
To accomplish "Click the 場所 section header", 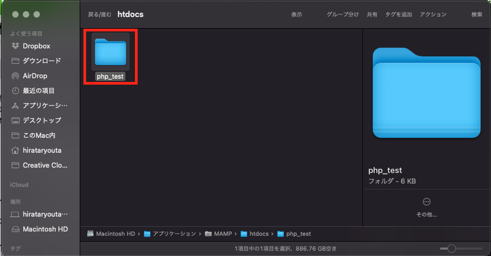I will pyautogui.click(x=15, y=202).
